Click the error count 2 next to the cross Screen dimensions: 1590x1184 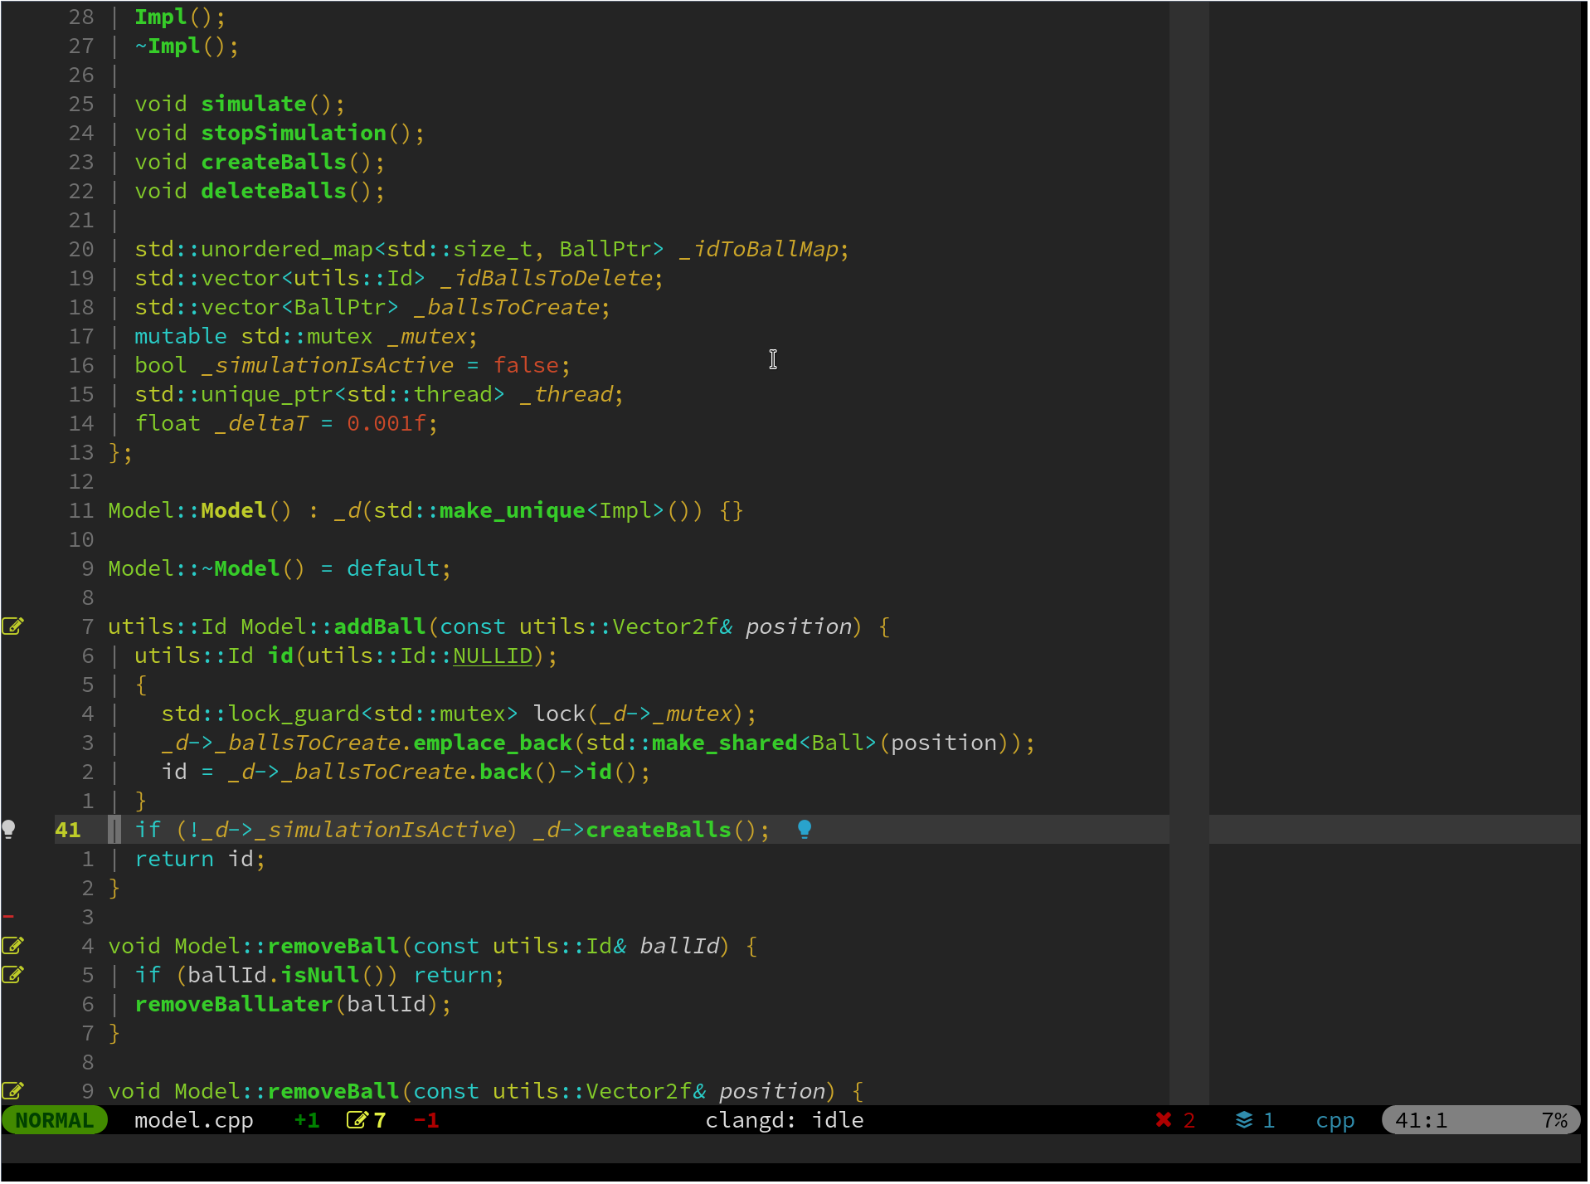(x=1189, y=1119)
